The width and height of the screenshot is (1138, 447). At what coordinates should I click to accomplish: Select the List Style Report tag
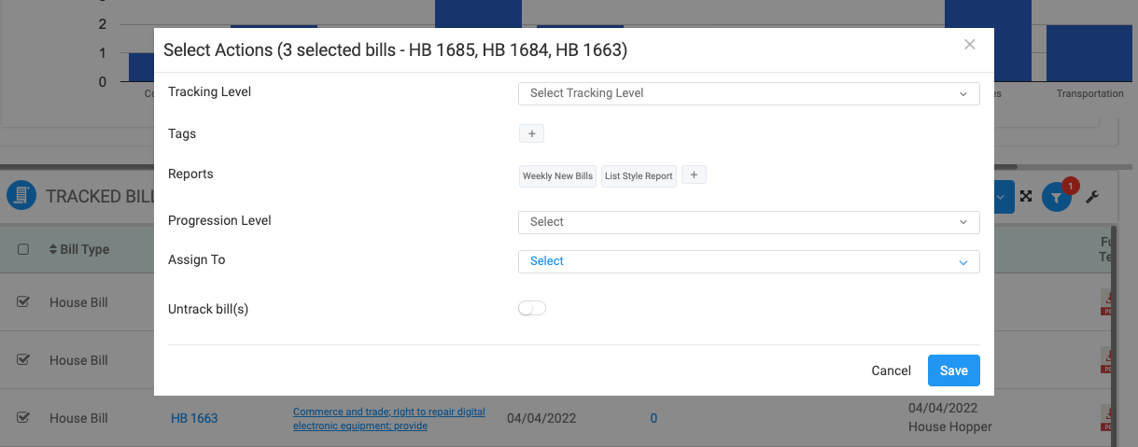(x=639, y=175)
